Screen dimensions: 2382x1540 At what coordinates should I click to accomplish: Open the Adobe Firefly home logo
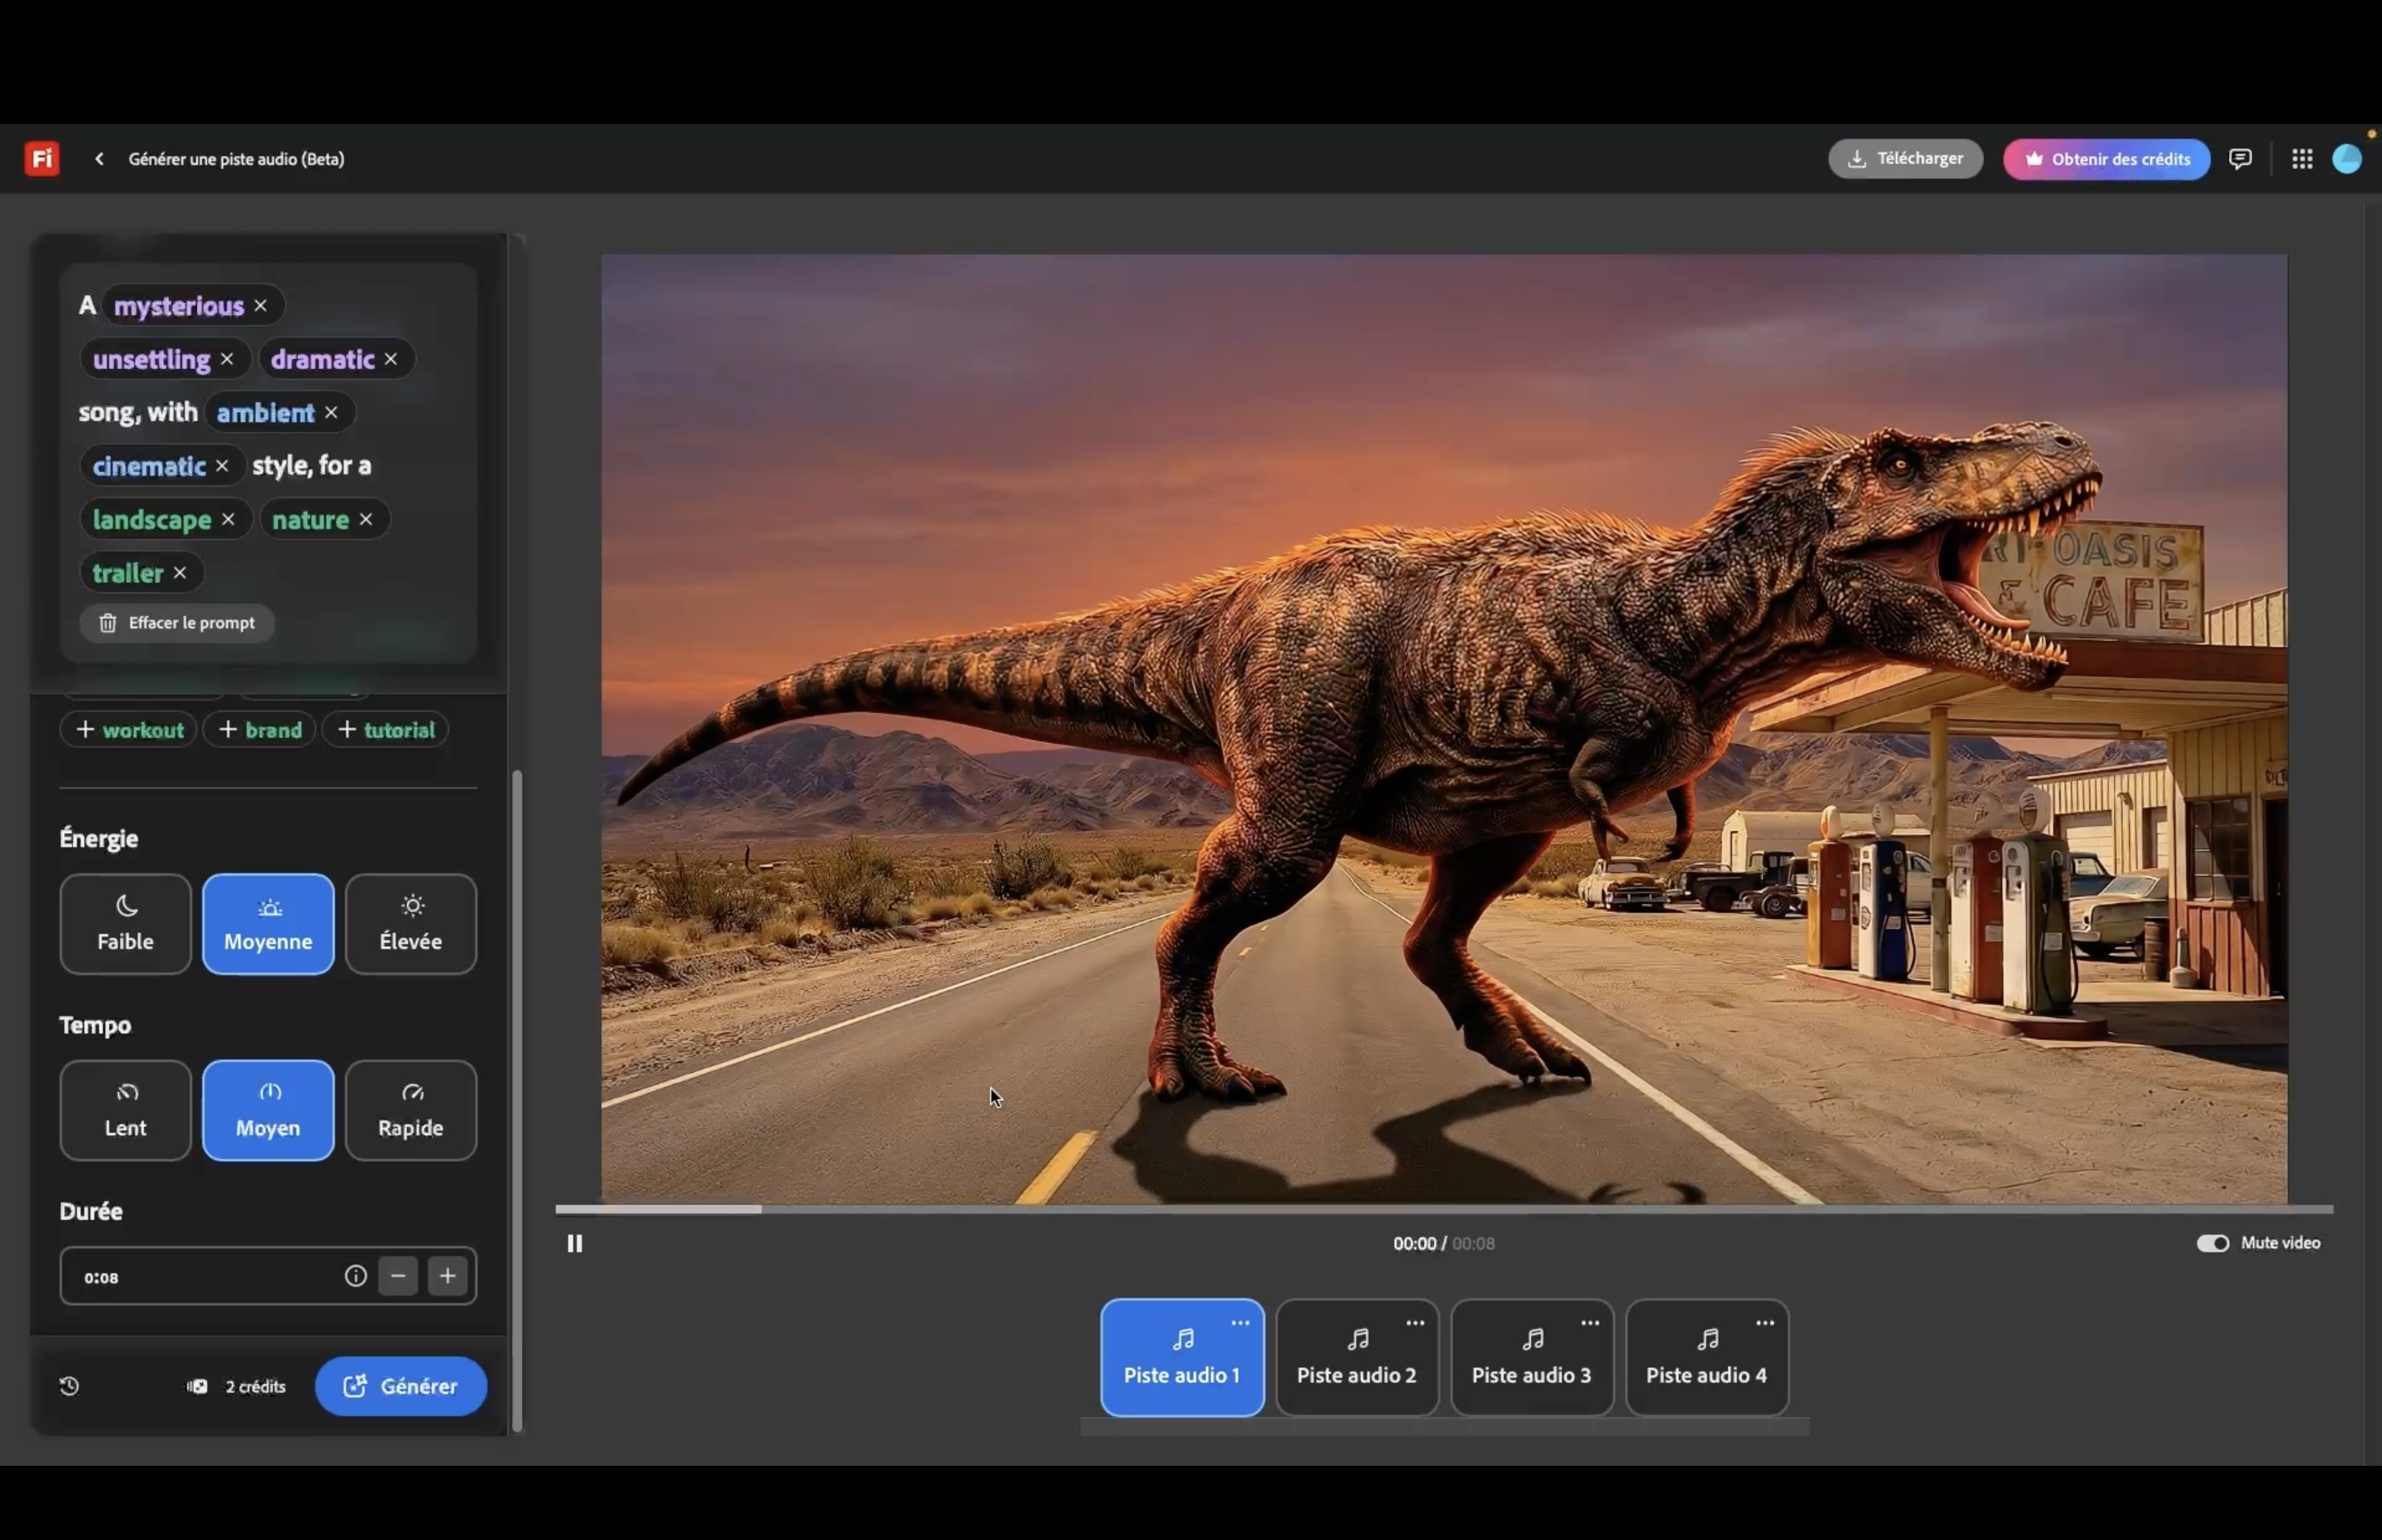[x=41, y=158]
